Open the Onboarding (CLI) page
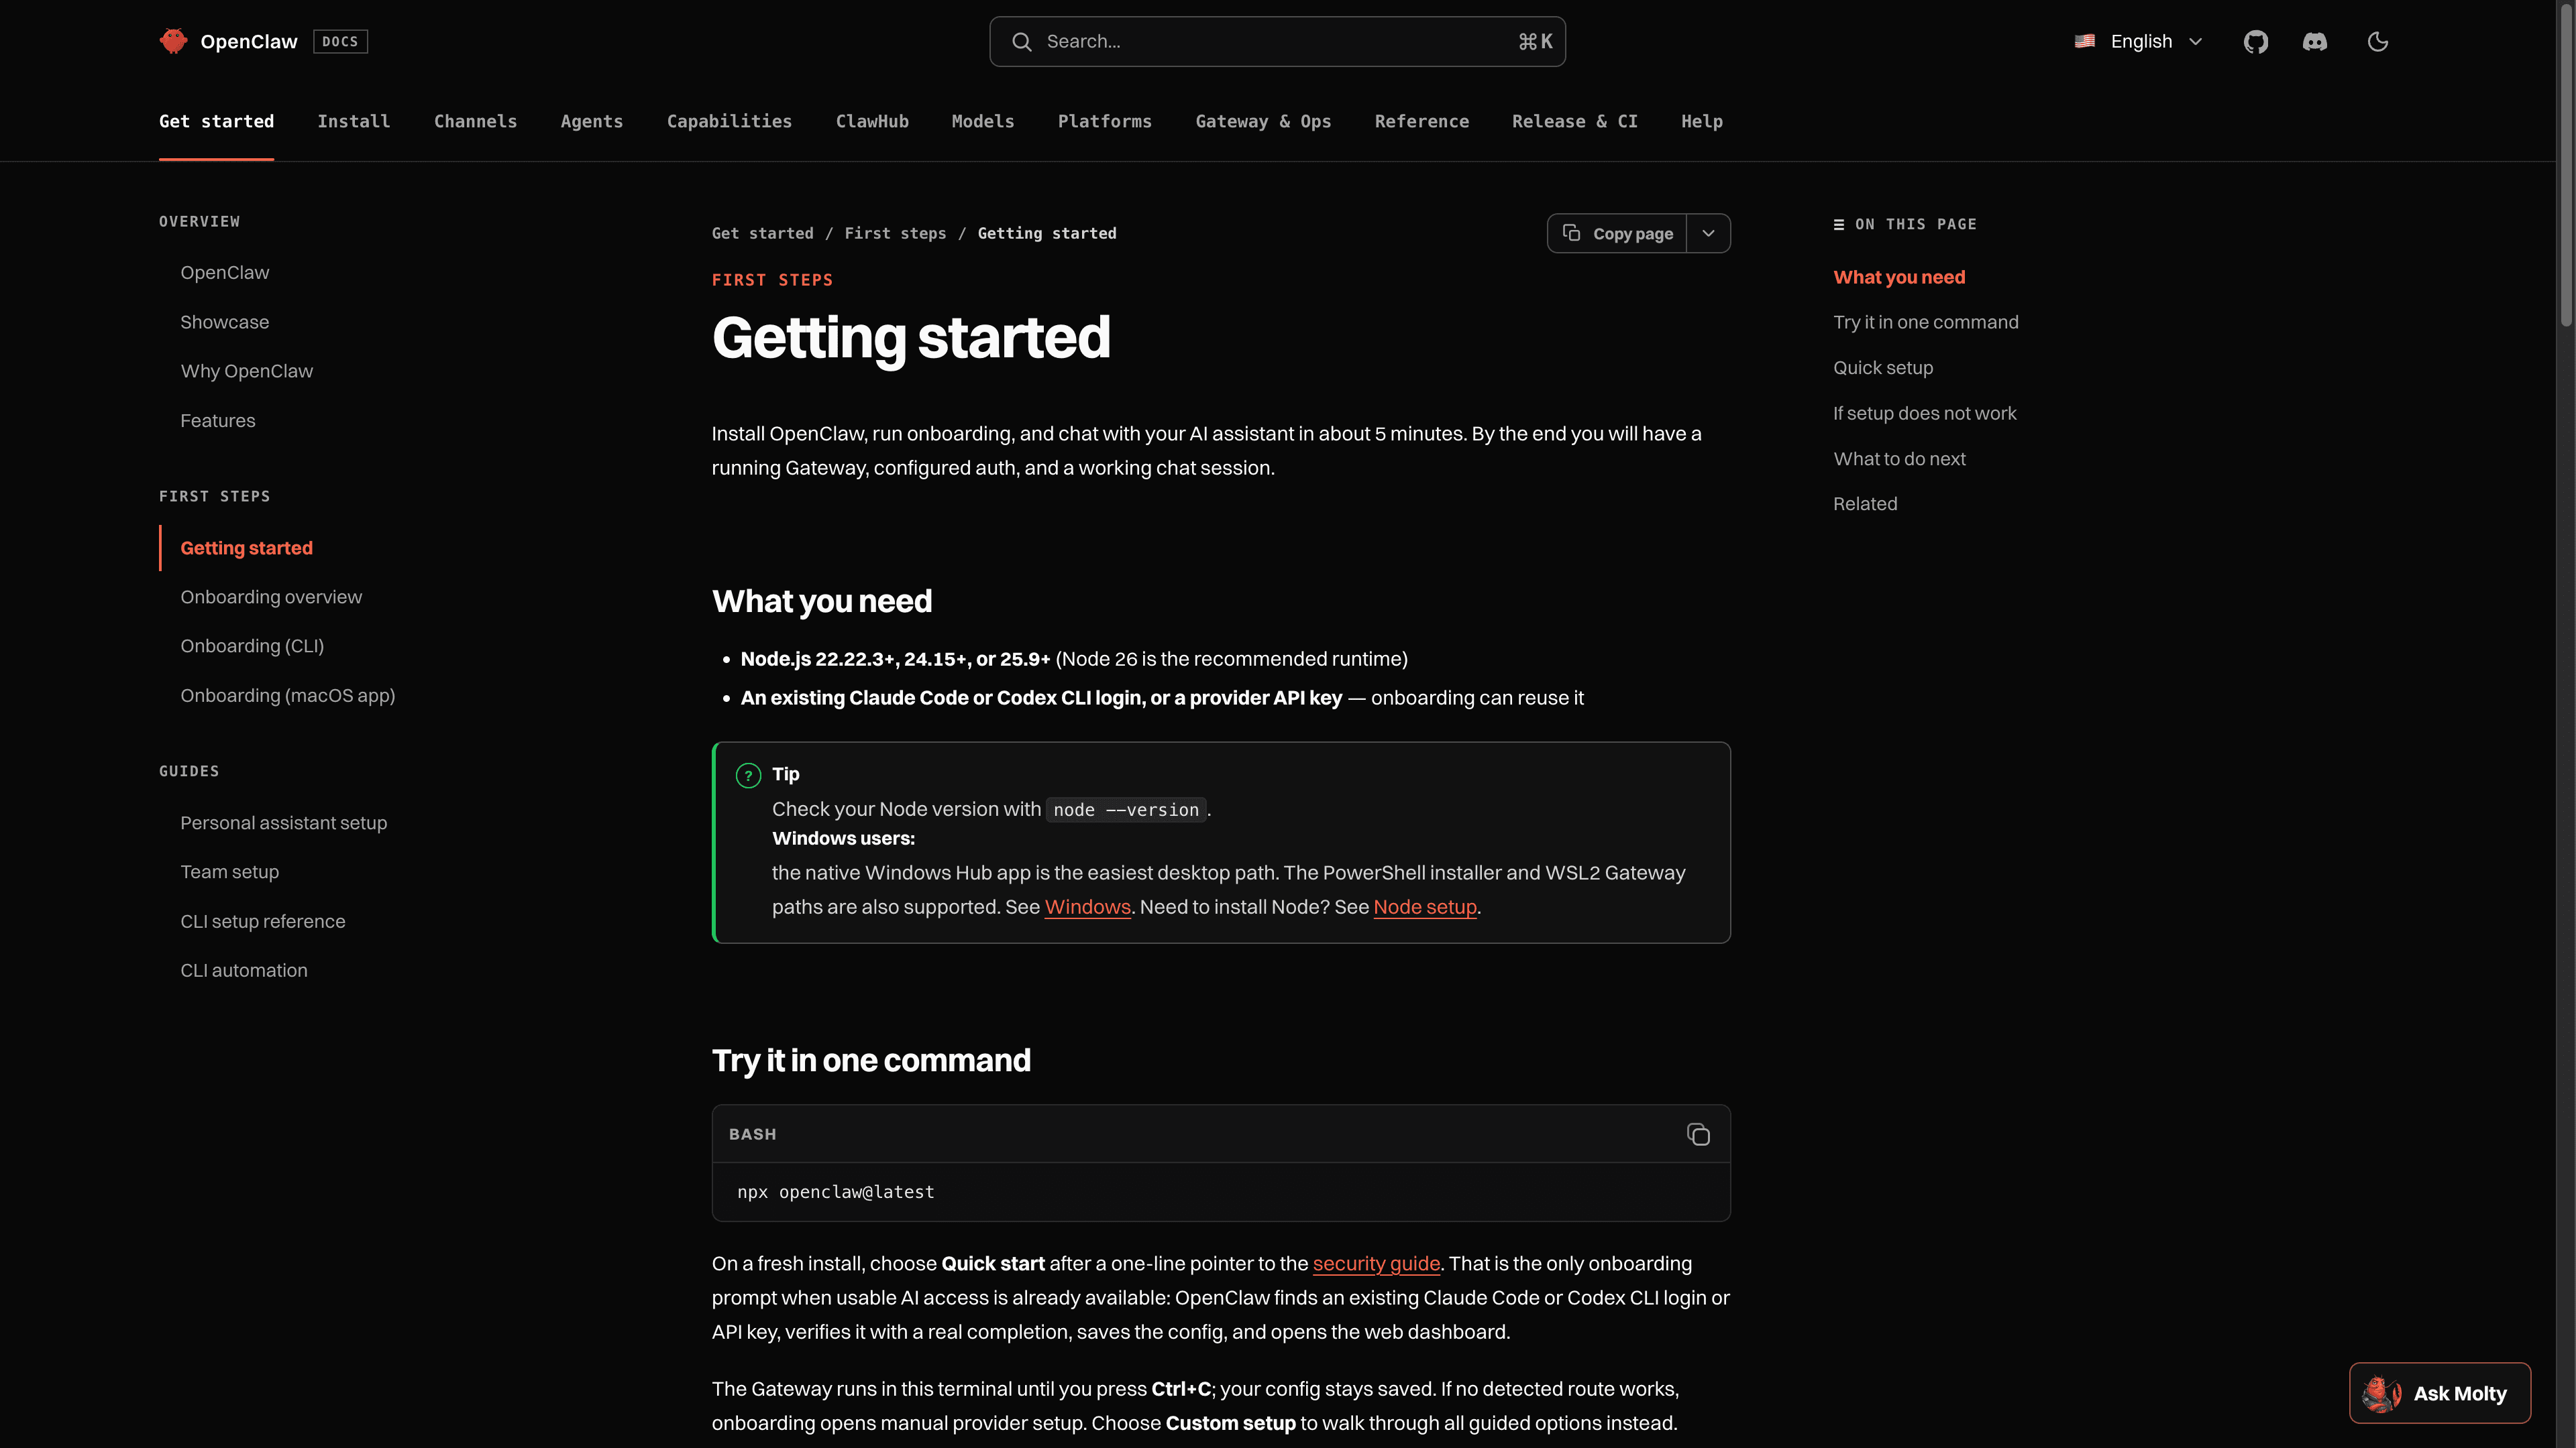This screenshot has width=2576, height=1448. [x=252, y=646]
